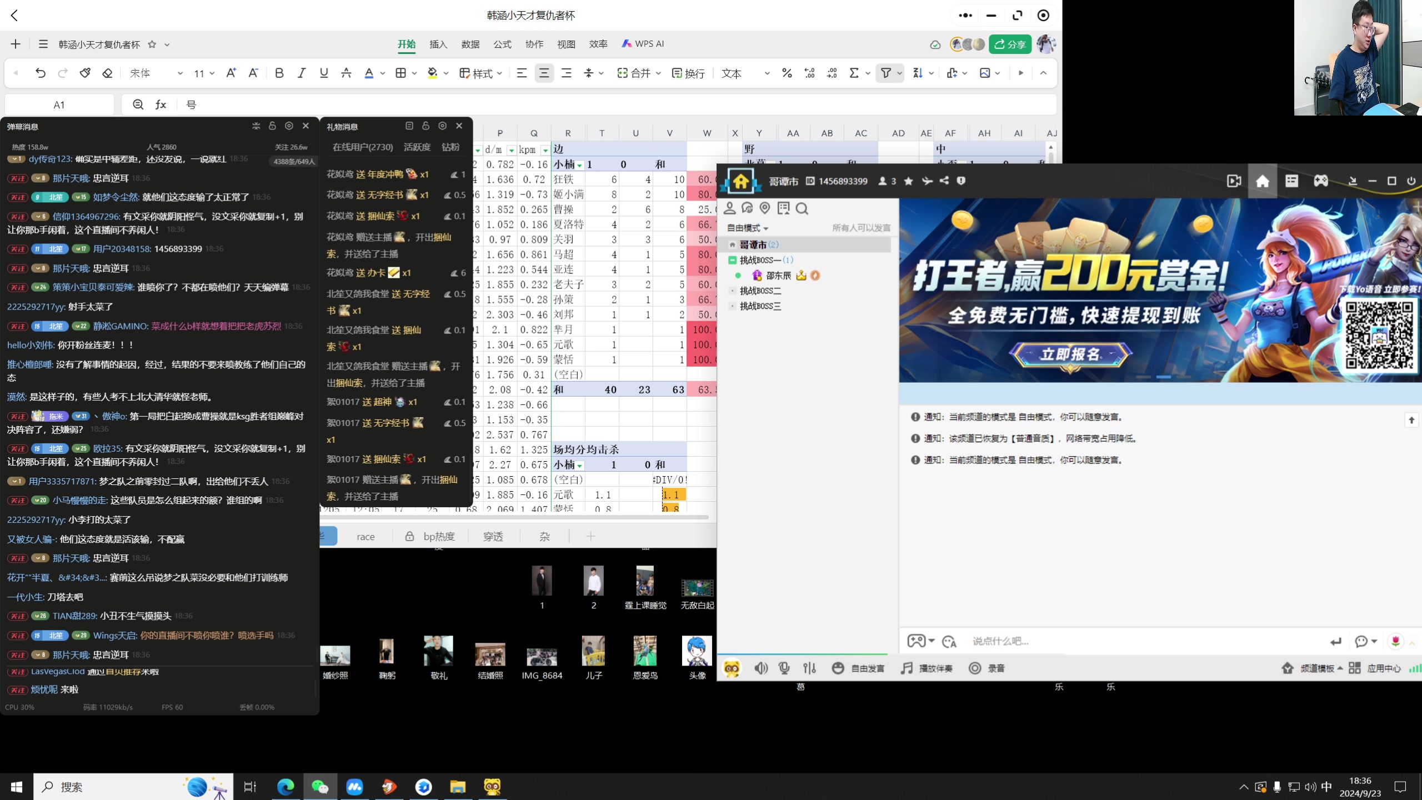Screen dimensions: 1422x800
Task: Click the 播放伴奏 button
Action: pos(927,668)
